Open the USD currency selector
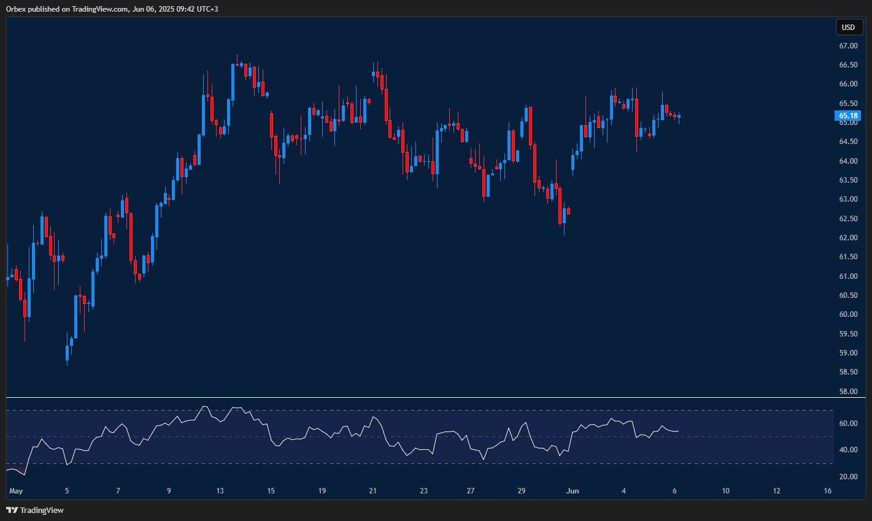The width and height of the screenshot is (872, 521). click(848, 27)
